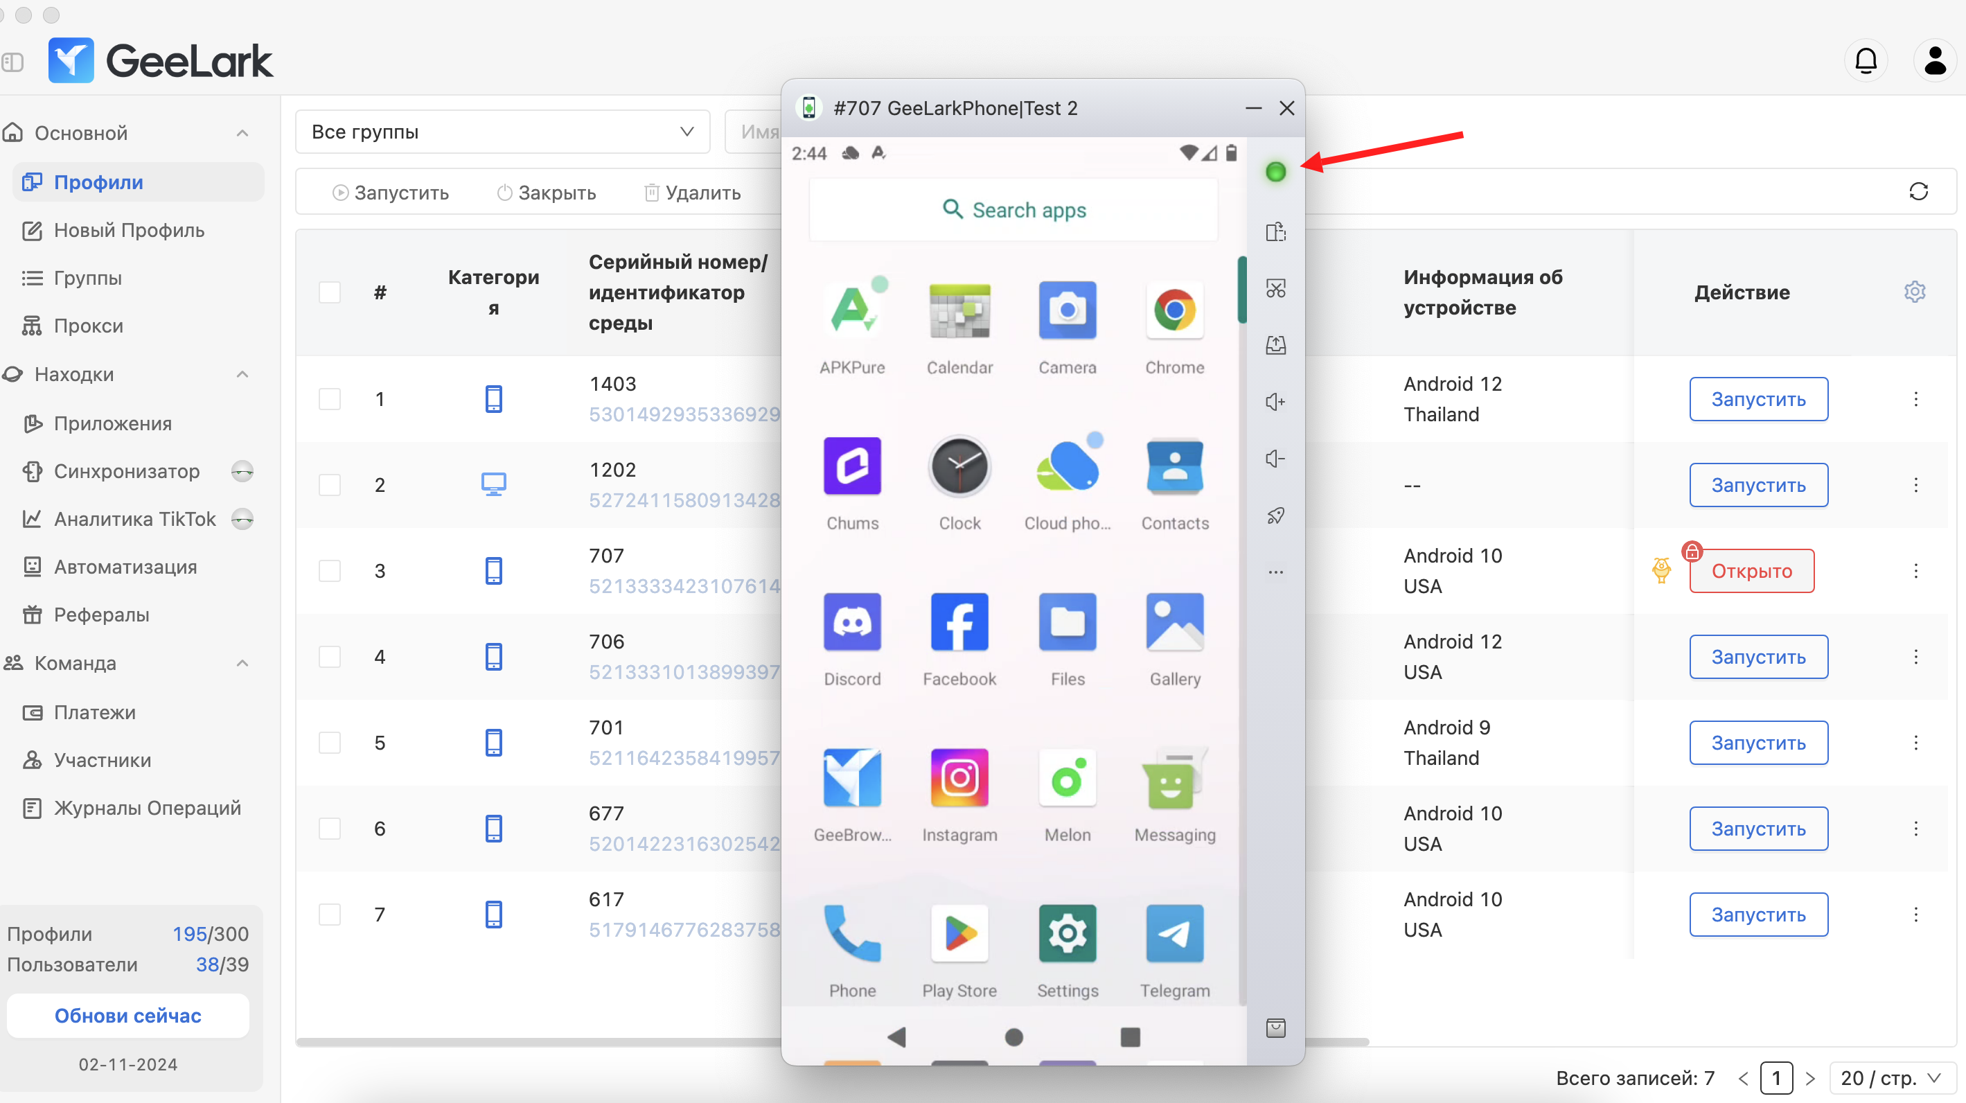Tap the Android home navigation button
1966x1103 pixels.
[x=1013, y=1036]
